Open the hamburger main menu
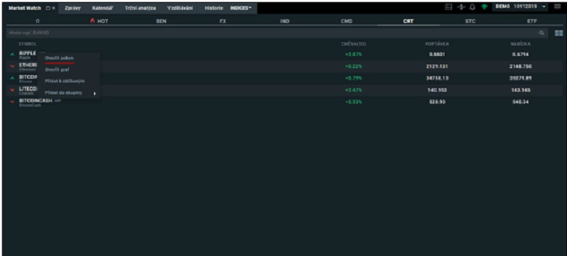 pyautogui.click(x=557, y=6)
